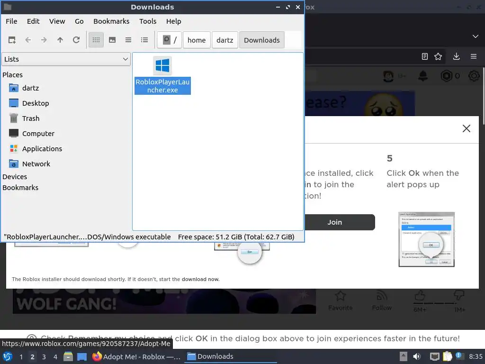Expand Firefox tab list chevron
This screenshot has height=364, width=485.
tap(476, 36)
